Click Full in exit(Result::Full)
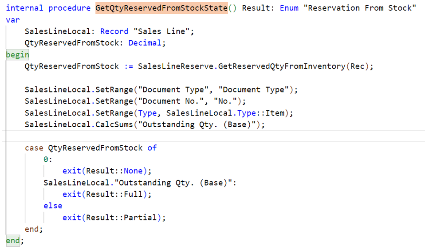This screenshot has width=425, height=249. (x=133, y=194)
